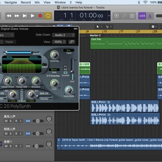Screen dimensions: 162x162
Task: Click stereo icon on 音频 1 track
Action: tap(28, 146)
